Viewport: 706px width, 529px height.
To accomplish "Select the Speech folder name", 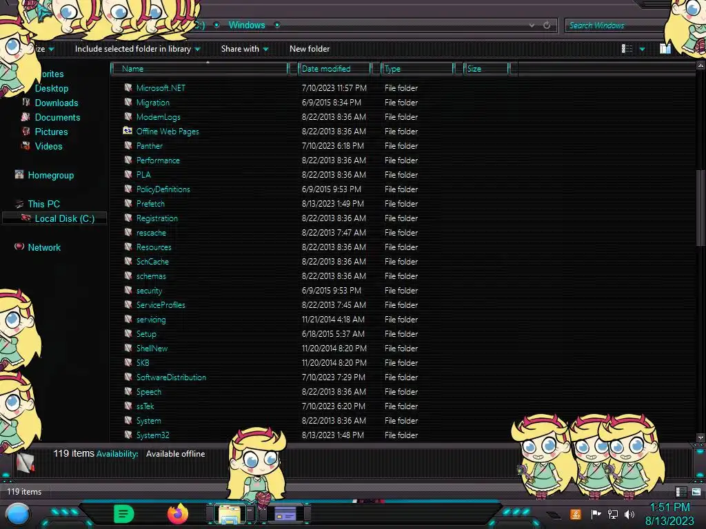I will (149, 391).
